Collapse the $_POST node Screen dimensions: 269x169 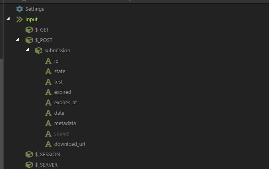[18, 40]
